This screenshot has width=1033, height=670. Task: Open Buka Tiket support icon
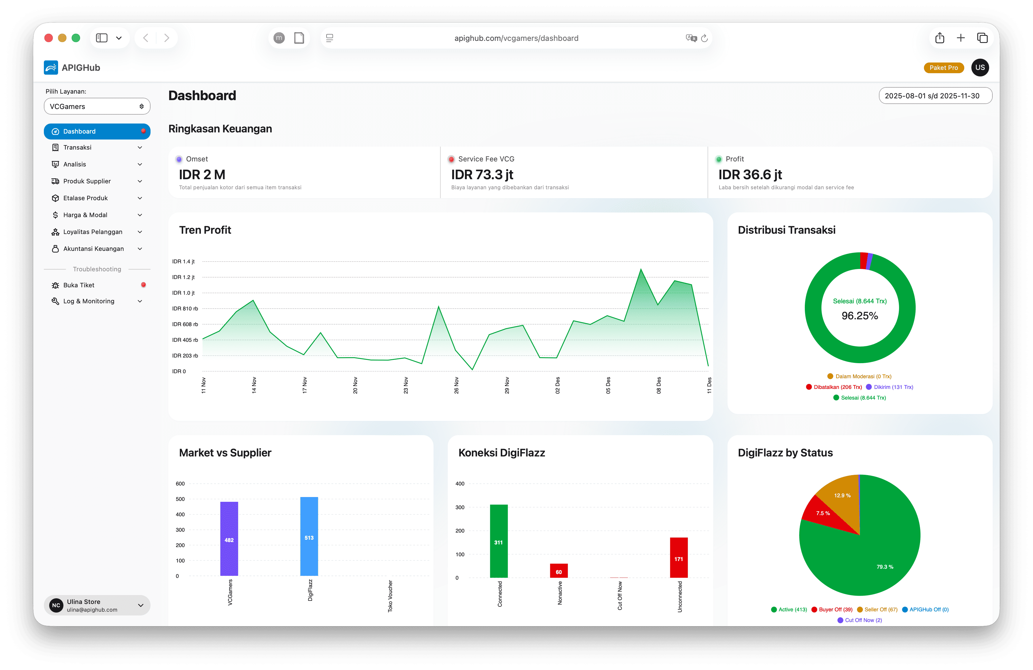point(55,285)
